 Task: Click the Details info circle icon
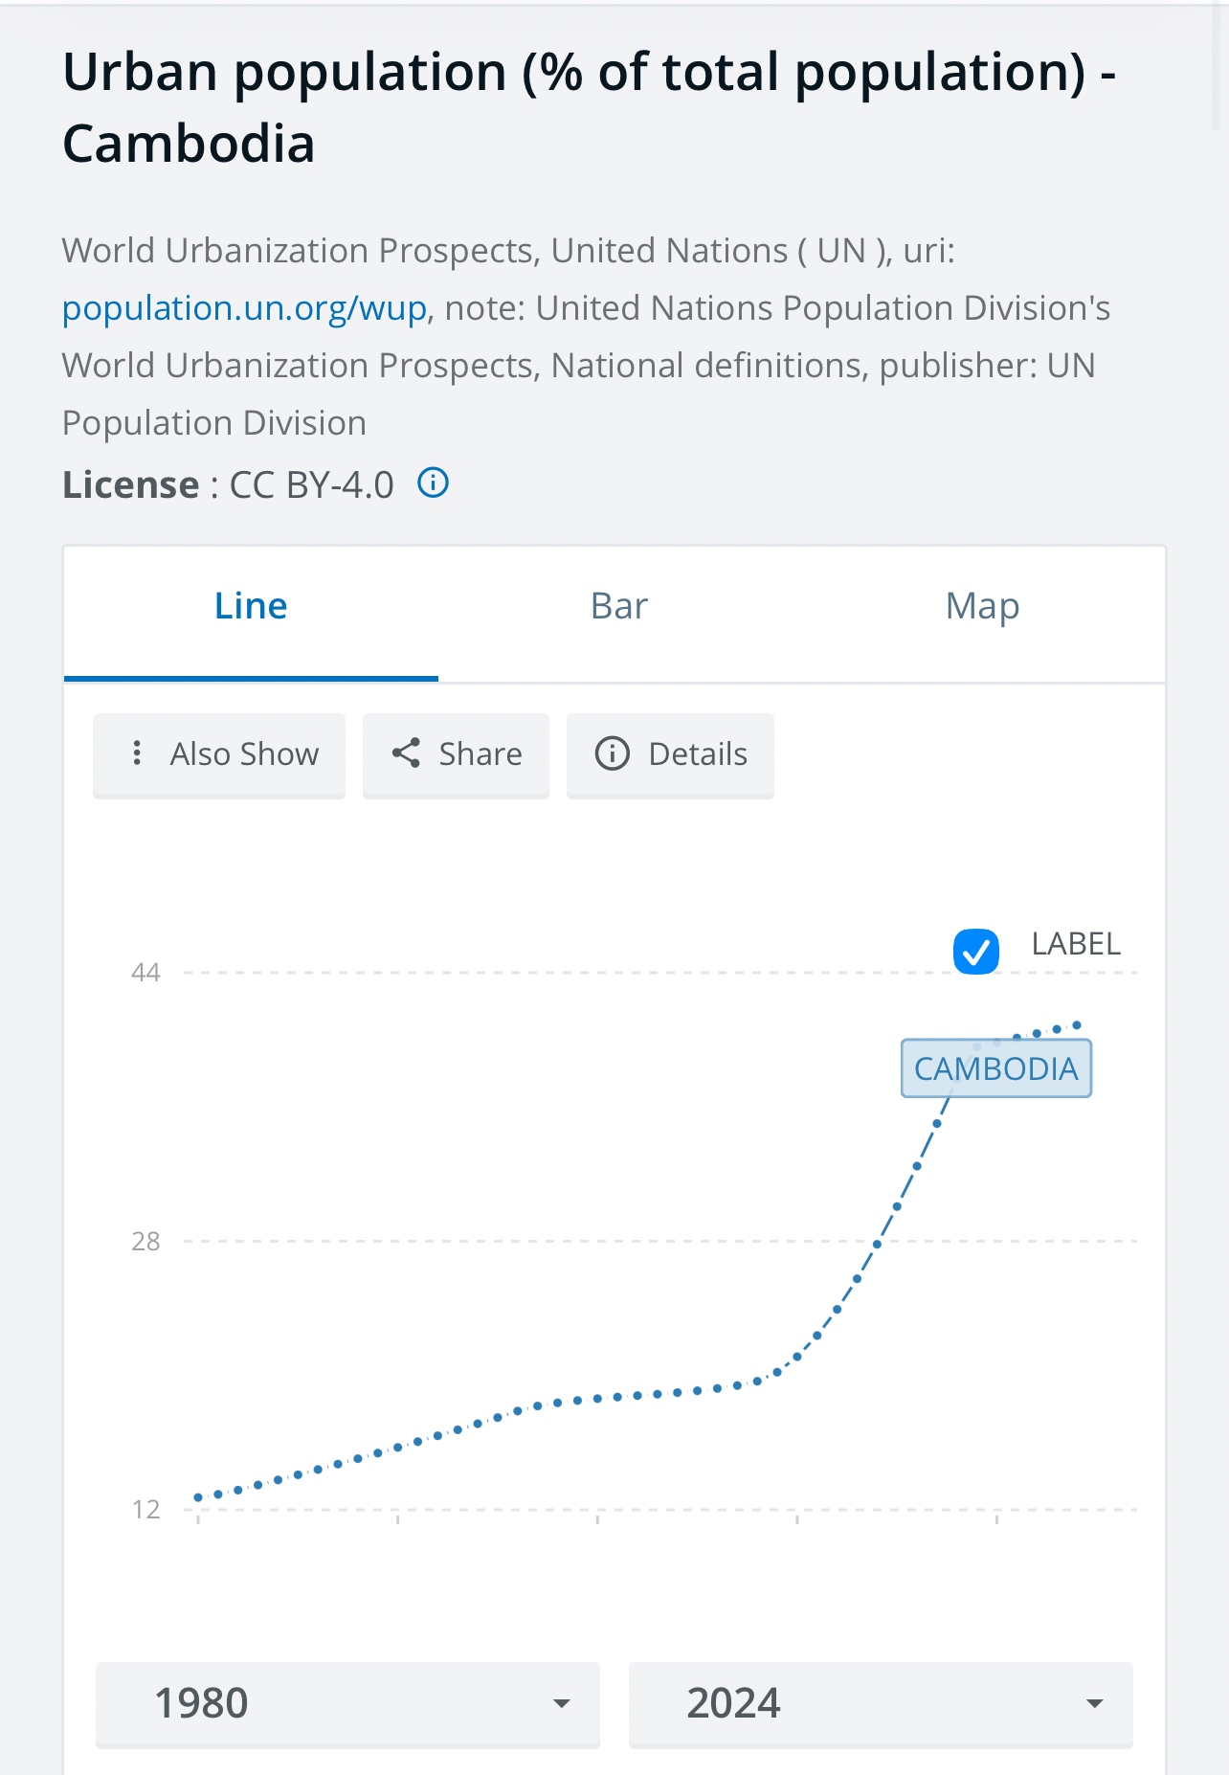612,753
